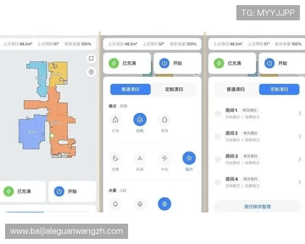Choose the 中档 medium suction fan icon

coord(165,158)
